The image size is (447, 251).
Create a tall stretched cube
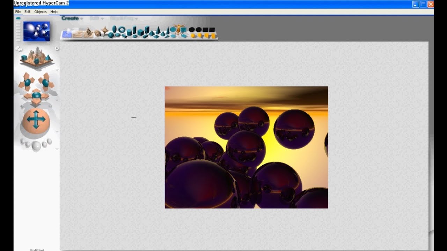tap(147, 30)
